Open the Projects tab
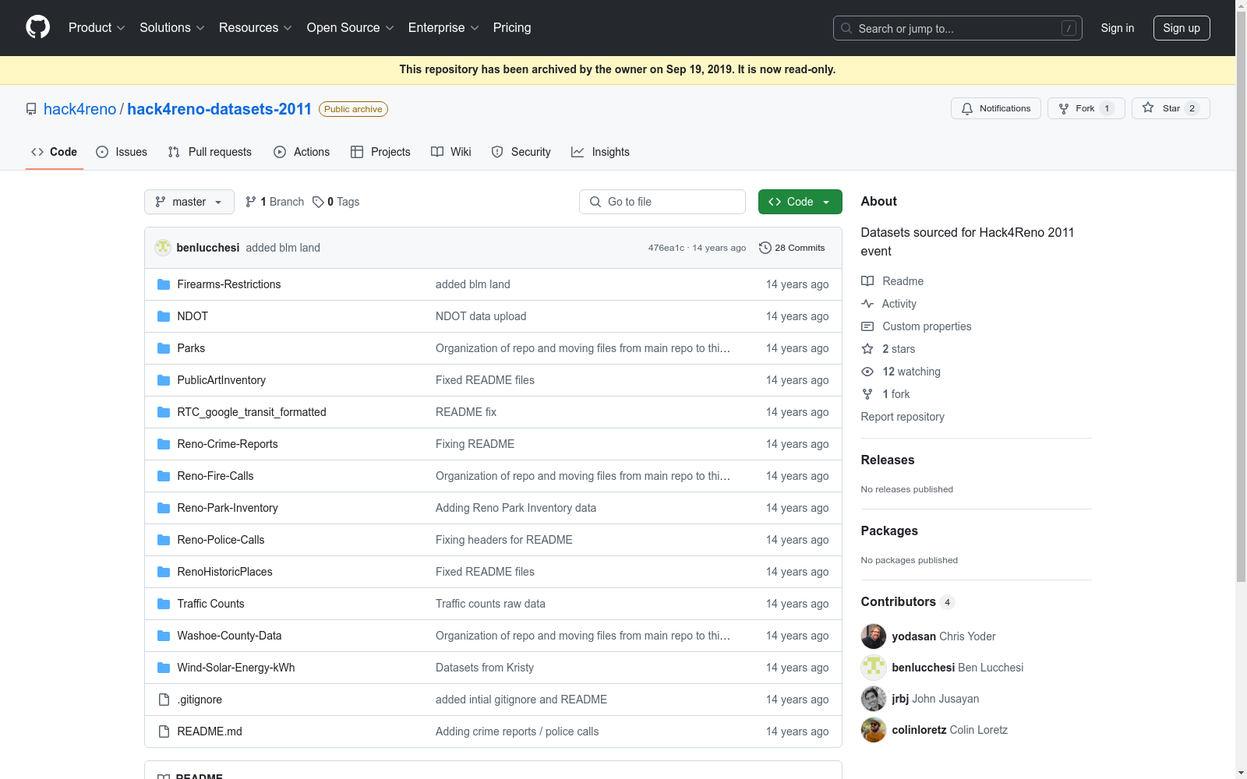This screenshot has width=1247, height=779. tap(380, 152)
